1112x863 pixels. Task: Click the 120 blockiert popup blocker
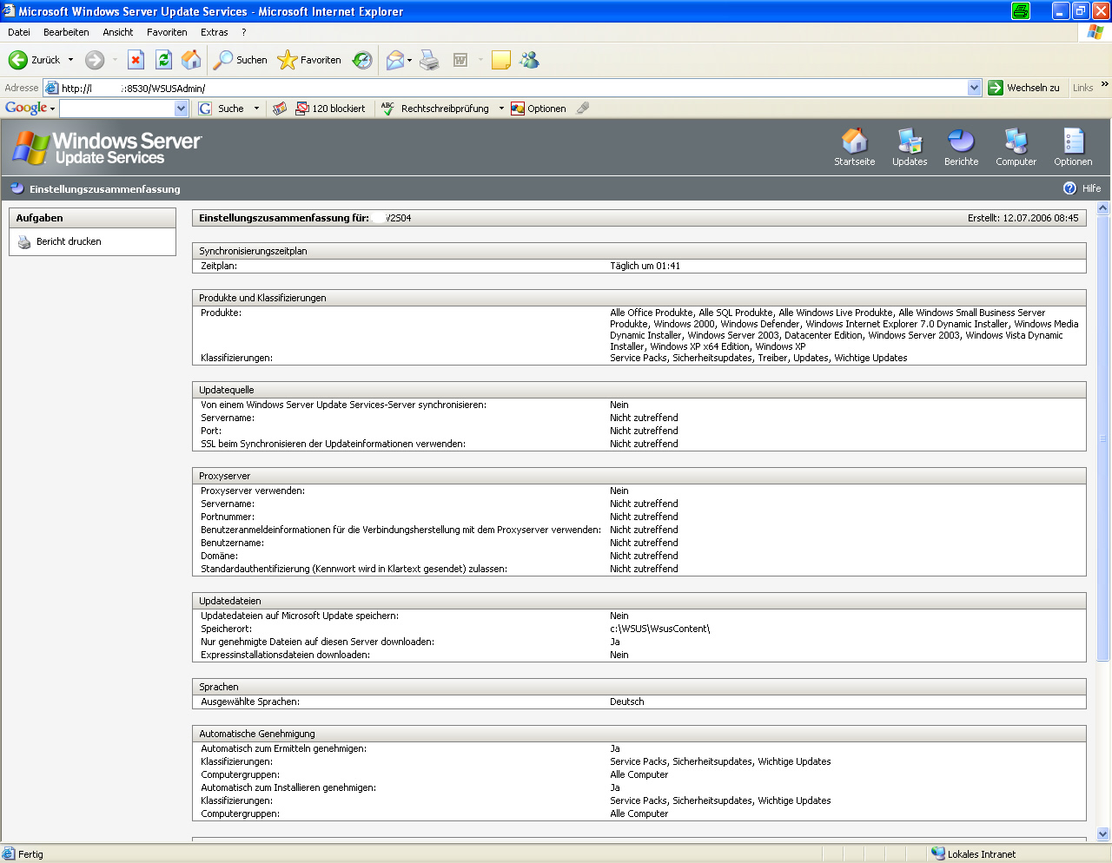(330, 109)
